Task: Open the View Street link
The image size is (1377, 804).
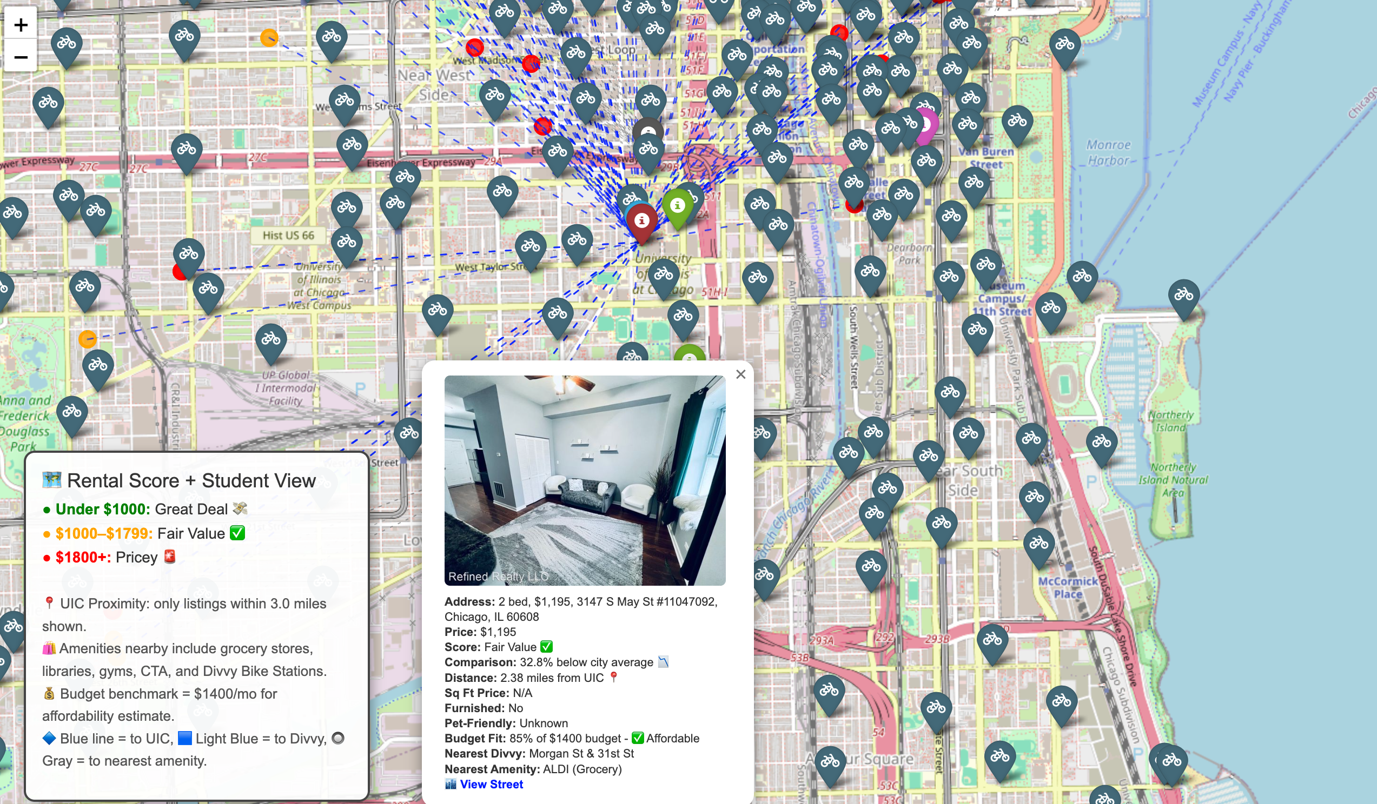Action: click(x=491, y=785)
